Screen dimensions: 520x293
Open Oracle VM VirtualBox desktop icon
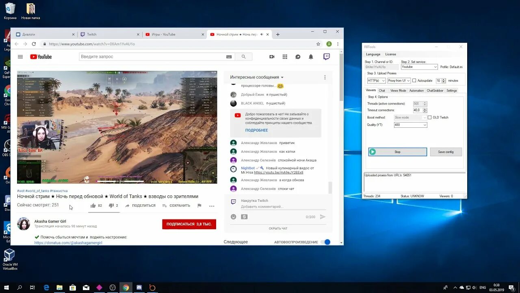tap(10, 260)
